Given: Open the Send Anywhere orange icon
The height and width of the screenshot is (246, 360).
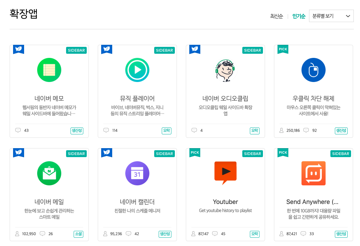Looking at the screenshot, I should coord(314,173).
